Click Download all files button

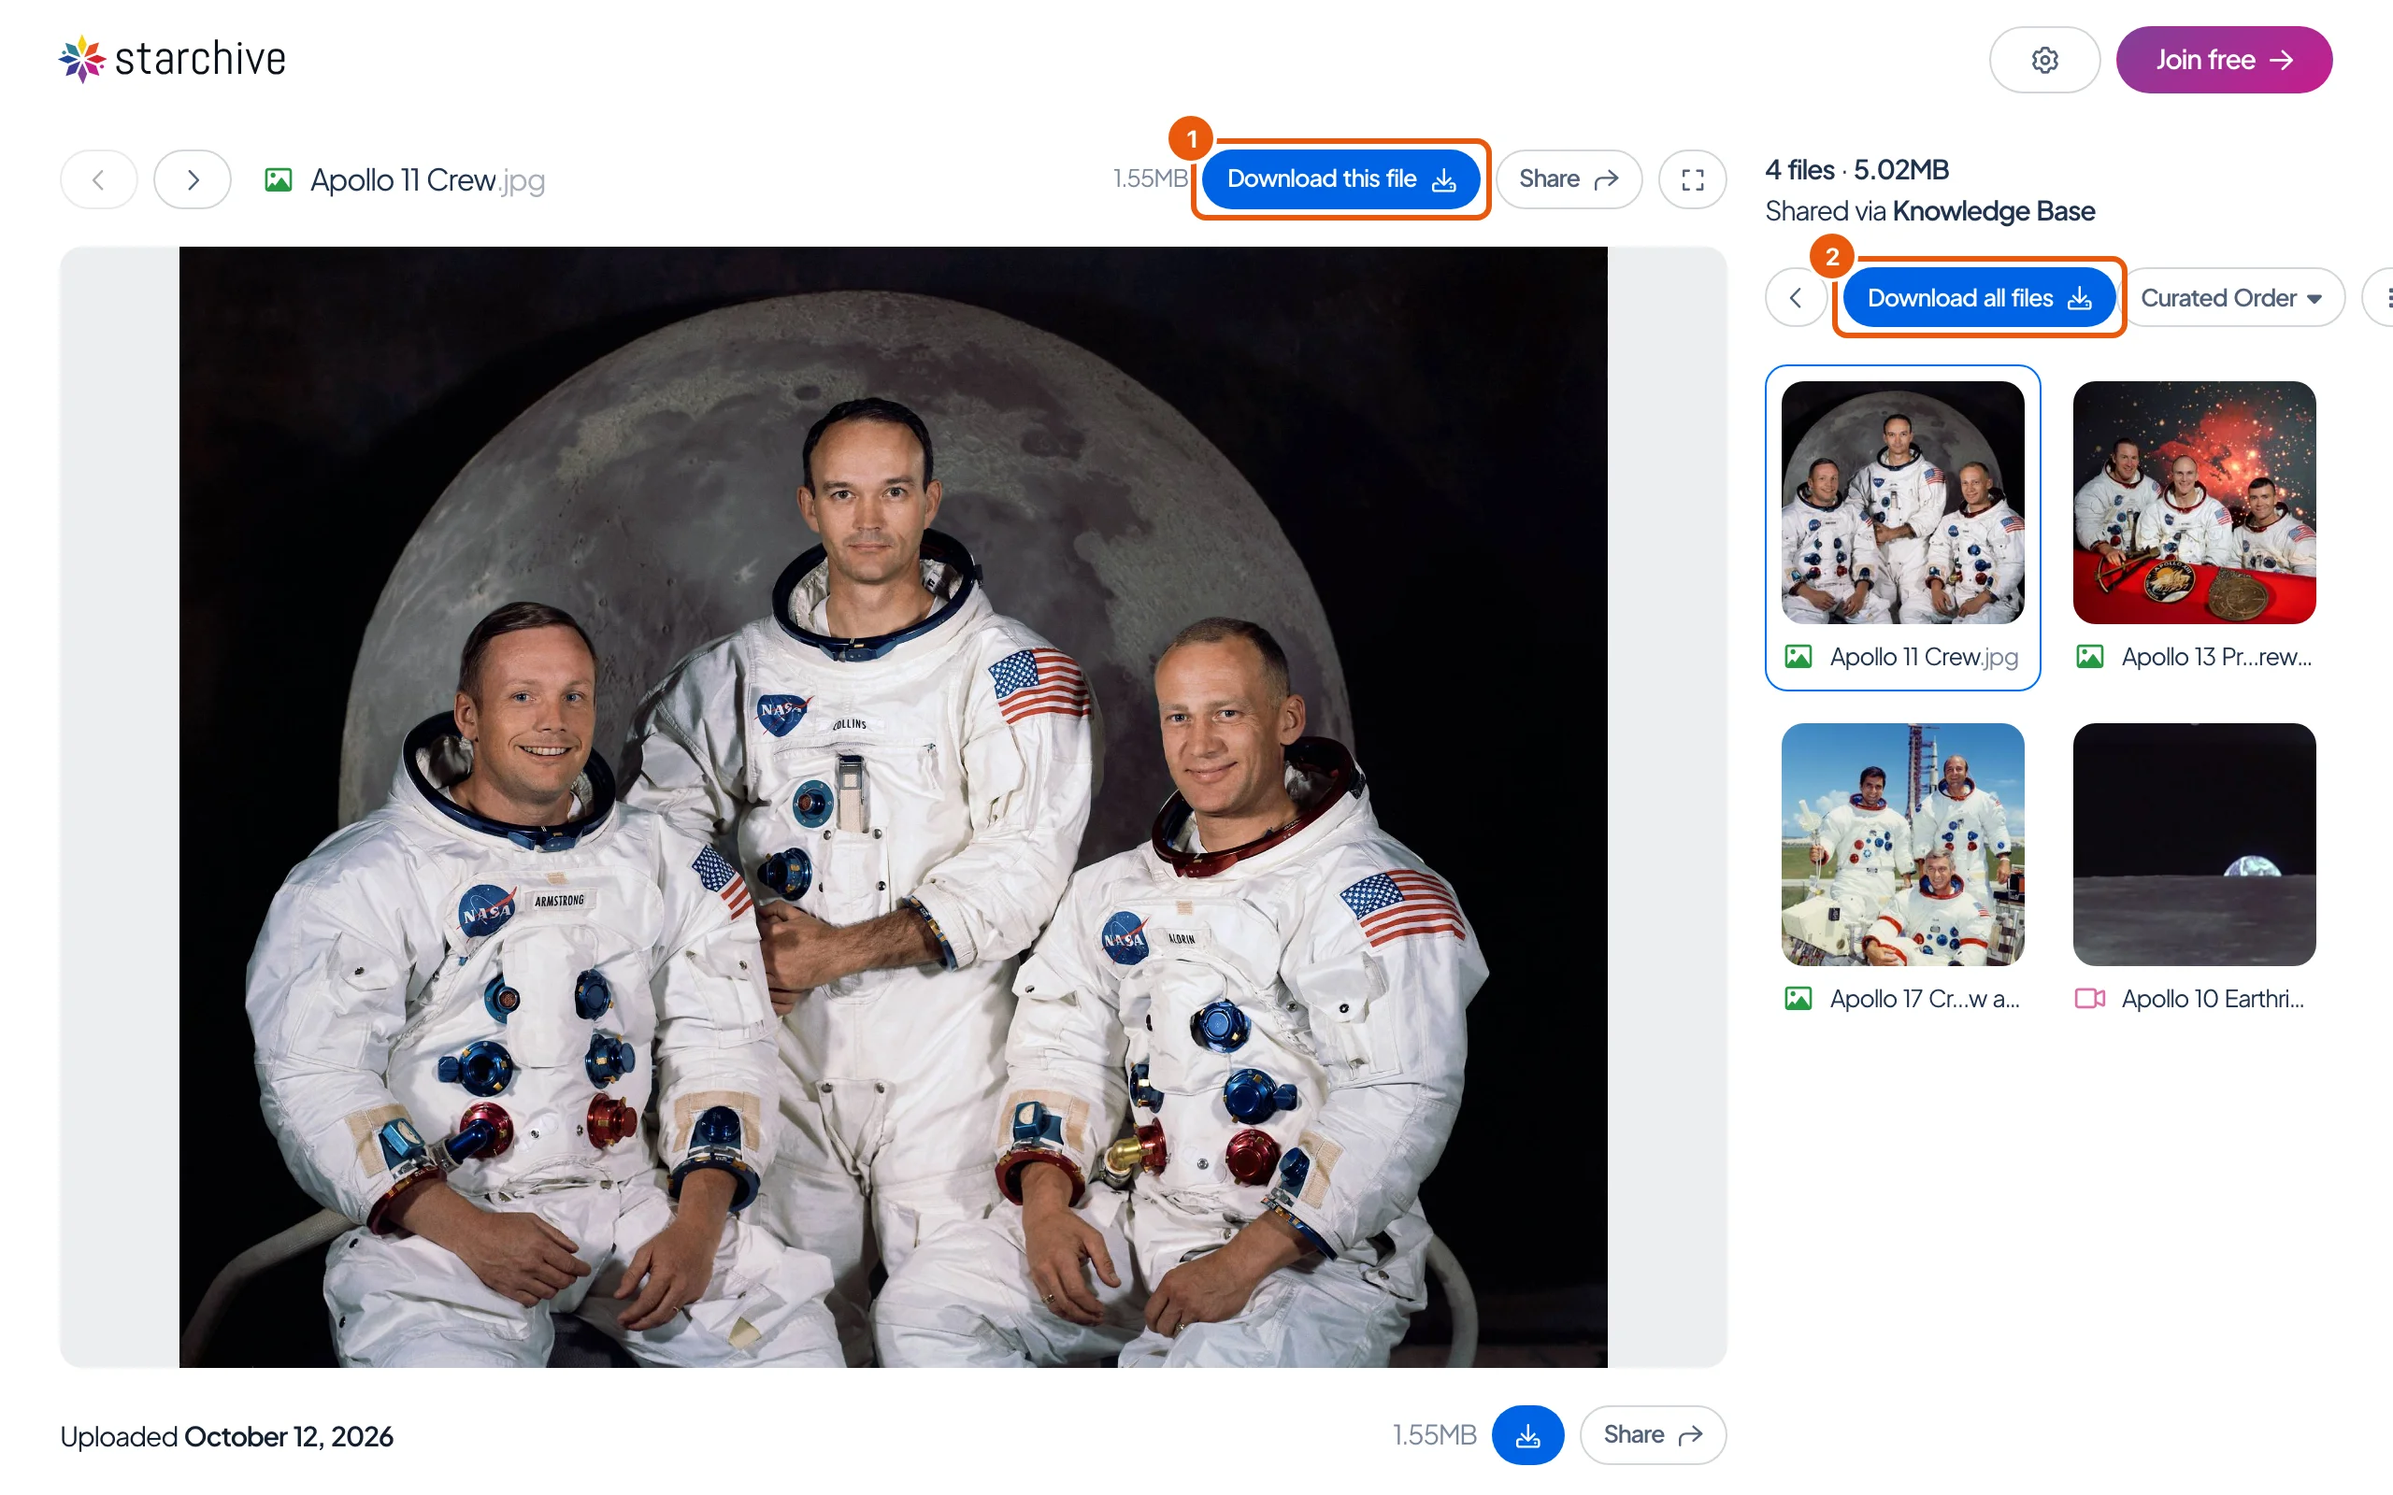pos(1979,298)
